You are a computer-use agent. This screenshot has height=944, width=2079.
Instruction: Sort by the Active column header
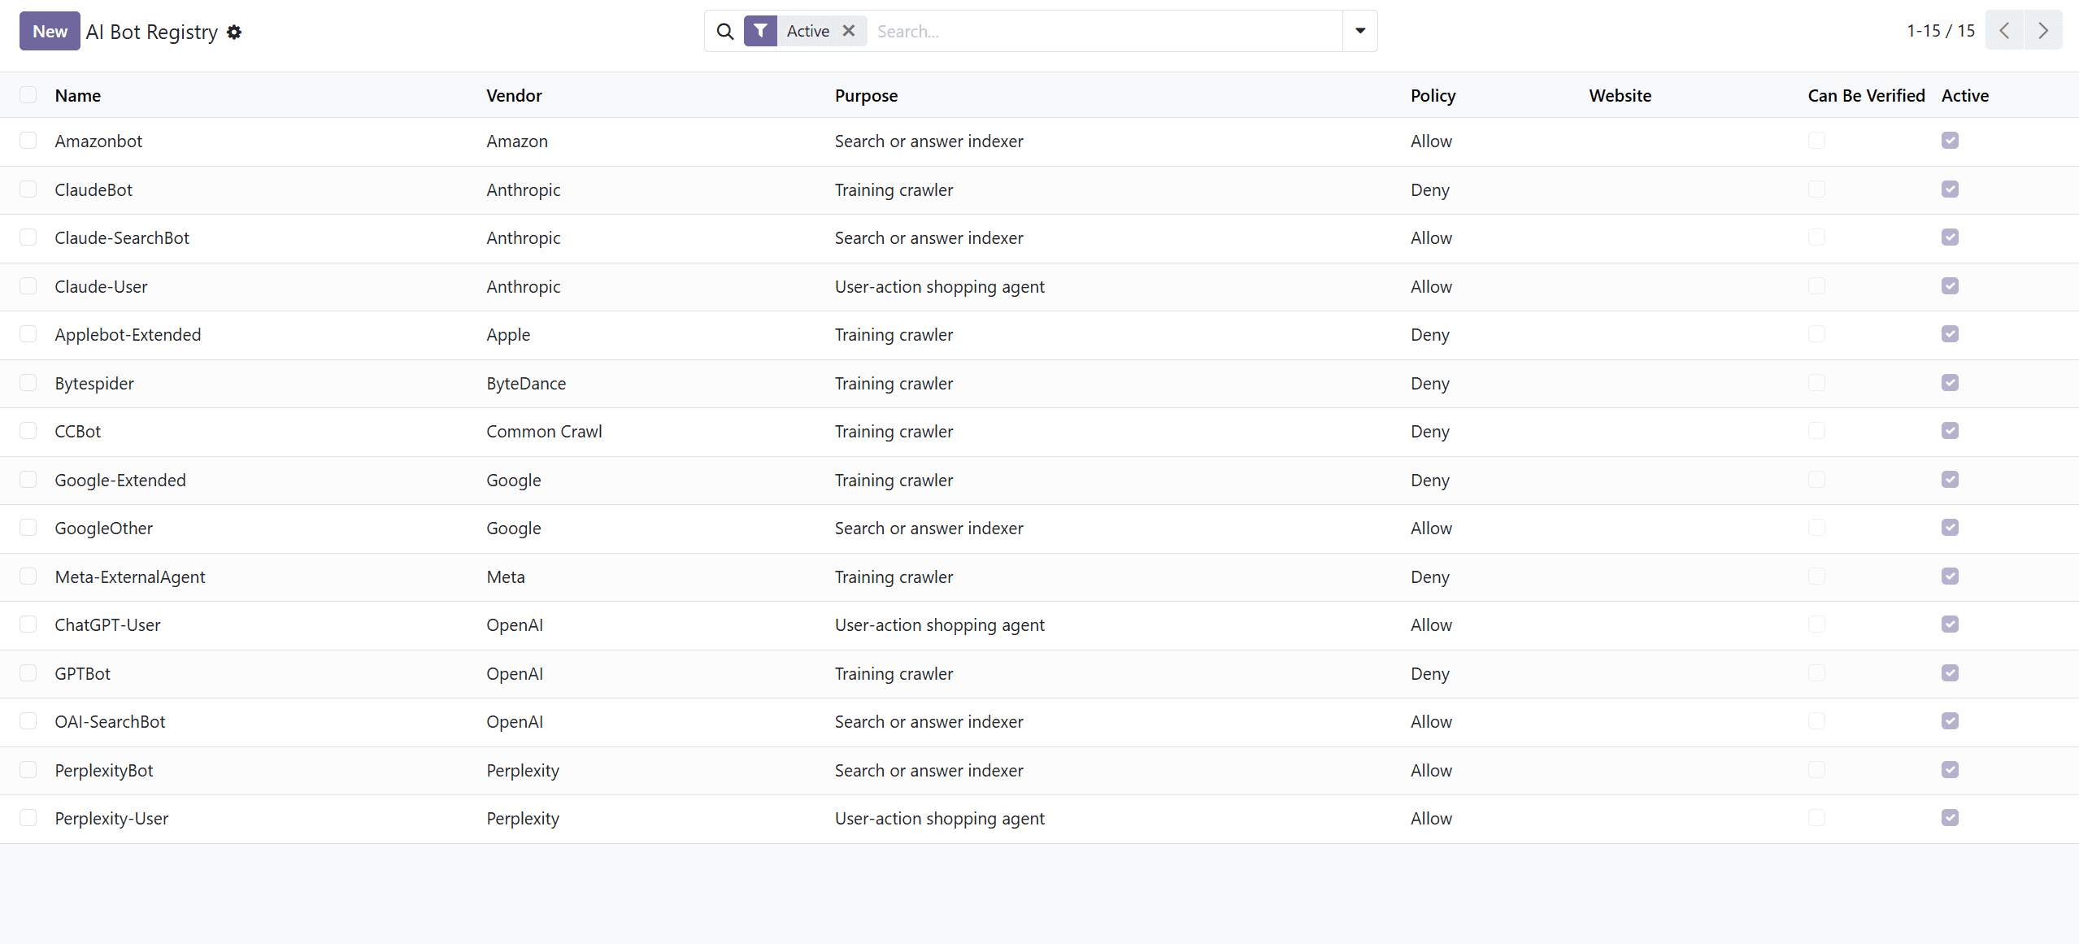(x=1965, y=95)
